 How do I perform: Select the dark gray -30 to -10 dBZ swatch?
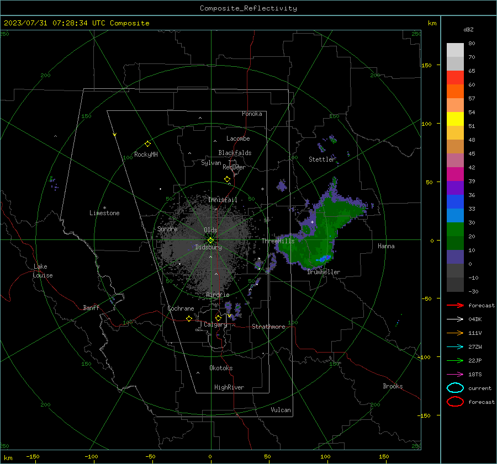[455, 284]
